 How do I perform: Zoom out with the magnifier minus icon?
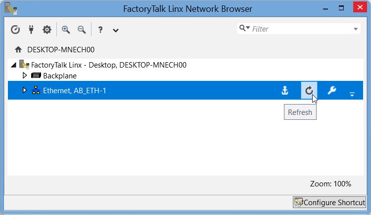tap(82, 30)
